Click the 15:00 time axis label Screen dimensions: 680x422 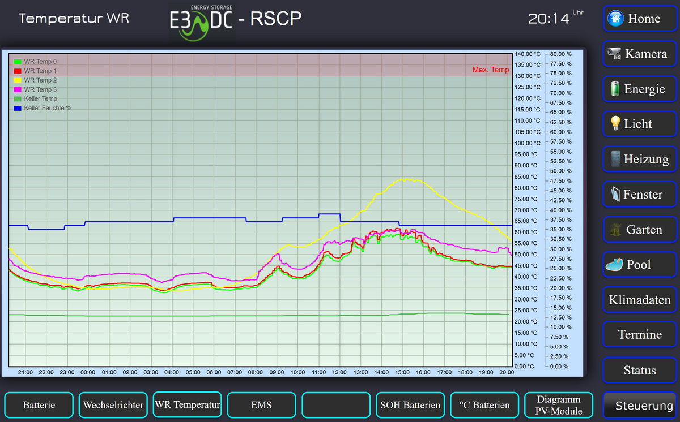tap(402, 373)
